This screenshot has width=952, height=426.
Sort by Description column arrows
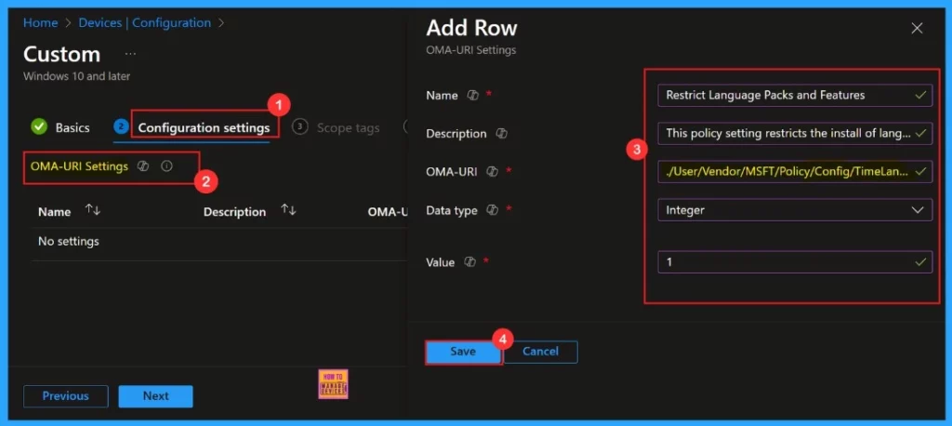[288, 210]
